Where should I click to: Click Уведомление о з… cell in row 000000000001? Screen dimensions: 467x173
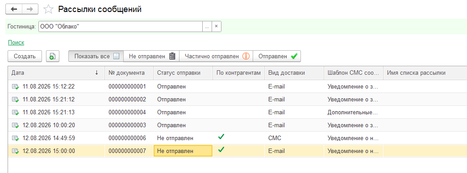click(x=353, y=87)
